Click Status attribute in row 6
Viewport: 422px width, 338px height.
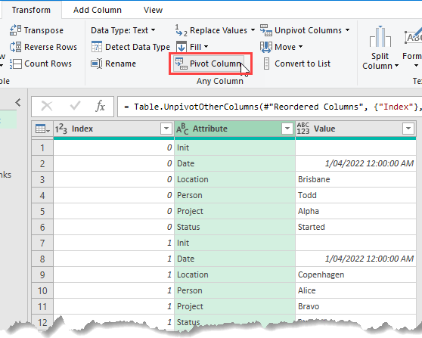(x=234, y=227)
